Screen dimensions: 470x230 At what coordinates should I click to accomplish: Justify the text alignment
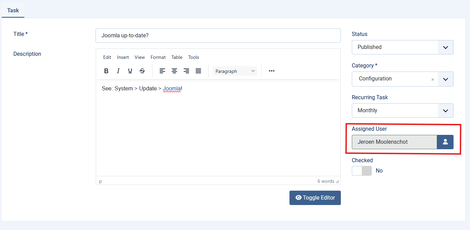[x=198, y=71]
